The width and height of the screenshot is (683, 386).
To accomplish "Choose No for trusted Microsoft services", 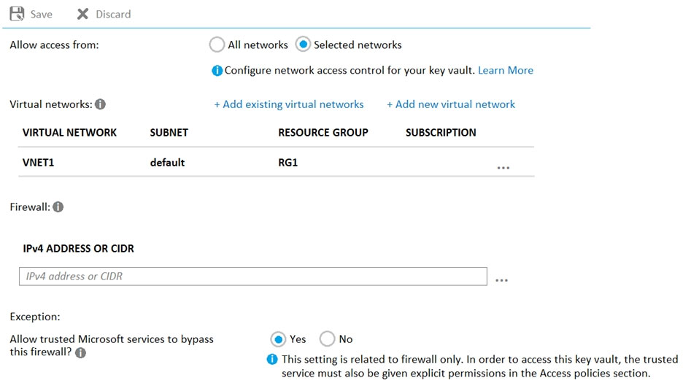I will point(328,339).
